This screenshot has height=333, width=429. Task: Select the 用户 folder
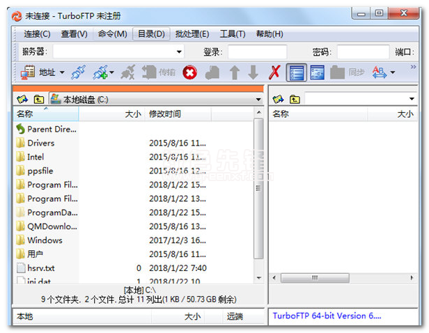coord(29,254)
